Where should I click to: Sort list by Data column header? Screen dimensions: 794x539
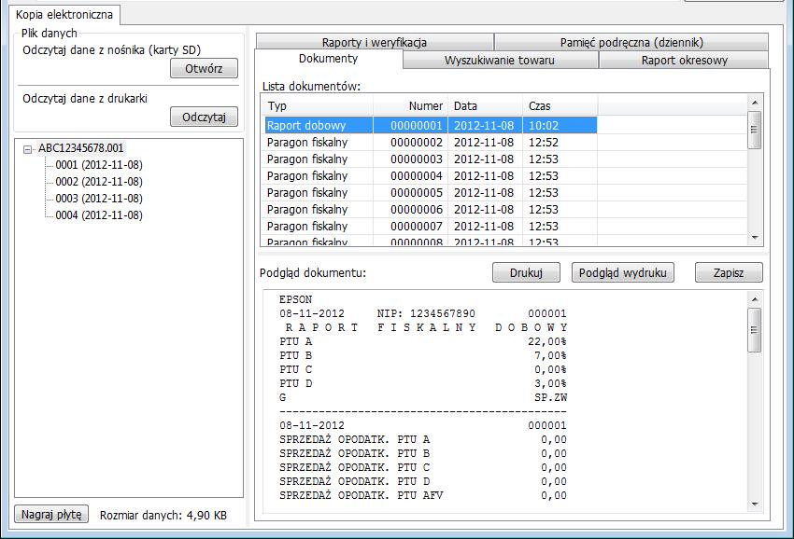(485, 106)
